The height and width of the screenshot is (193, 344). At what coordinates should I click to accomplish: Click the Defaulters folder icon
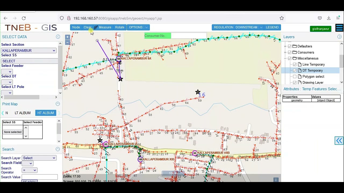tap(295, 46)
